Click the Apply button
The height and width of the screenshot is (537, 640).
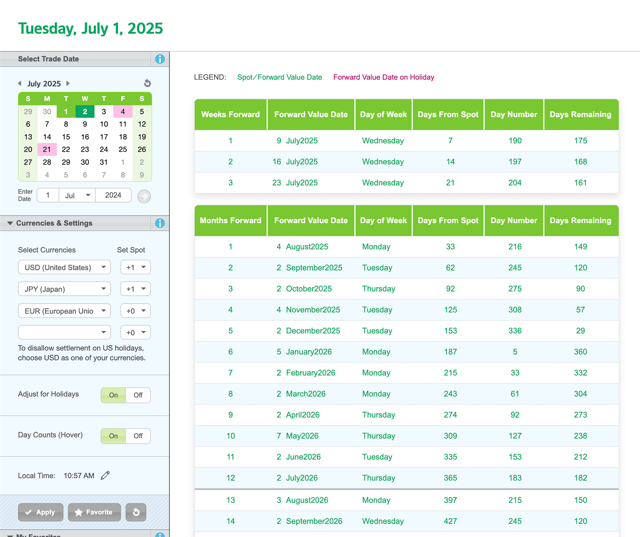tap(41, 512)
